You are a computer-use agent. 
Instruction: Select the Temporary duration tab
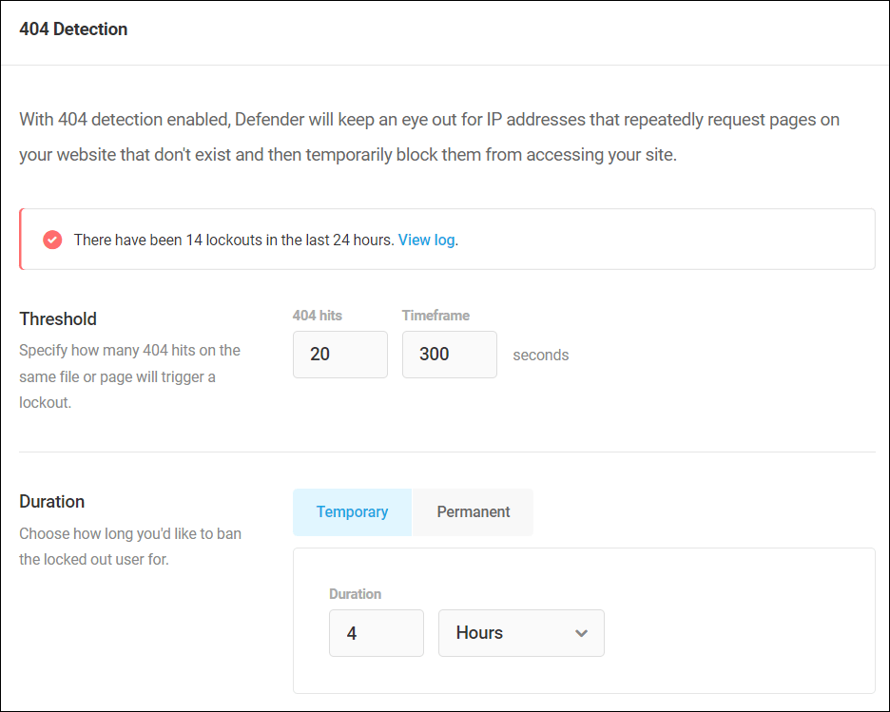pos(352,512)
